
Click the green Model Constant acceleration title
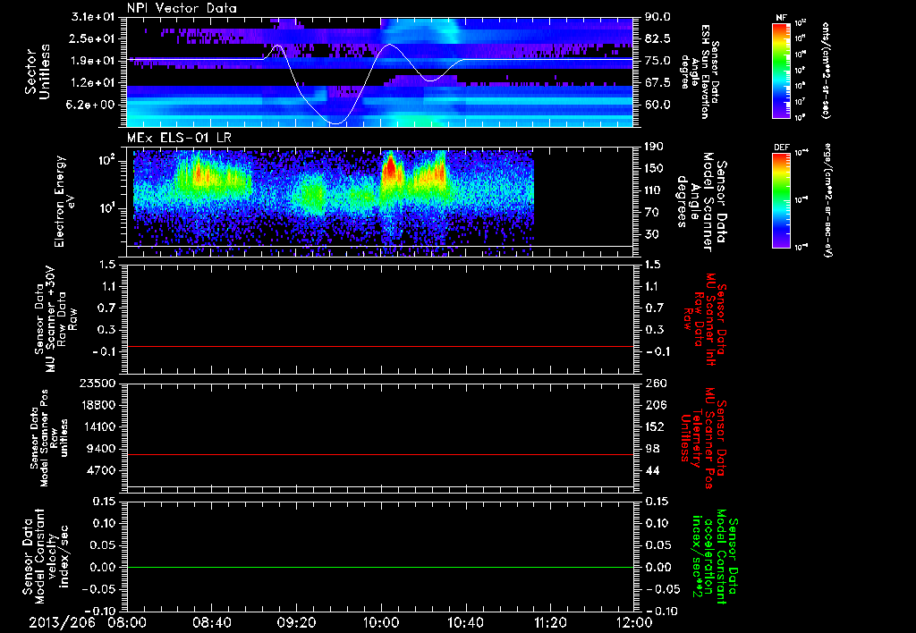pyautogui.click(x=715, y=556)
